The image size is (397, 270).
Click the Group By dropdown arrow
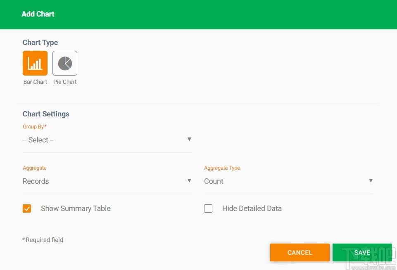click(189, 140)
